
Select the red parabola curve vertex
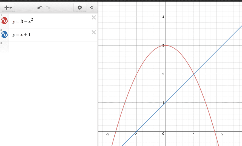pos(165,45)
